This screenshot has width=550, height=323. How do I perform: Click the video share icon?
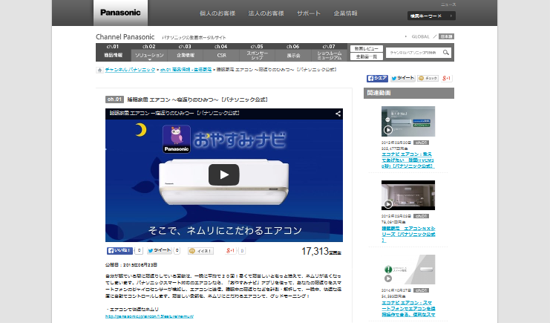338,114
